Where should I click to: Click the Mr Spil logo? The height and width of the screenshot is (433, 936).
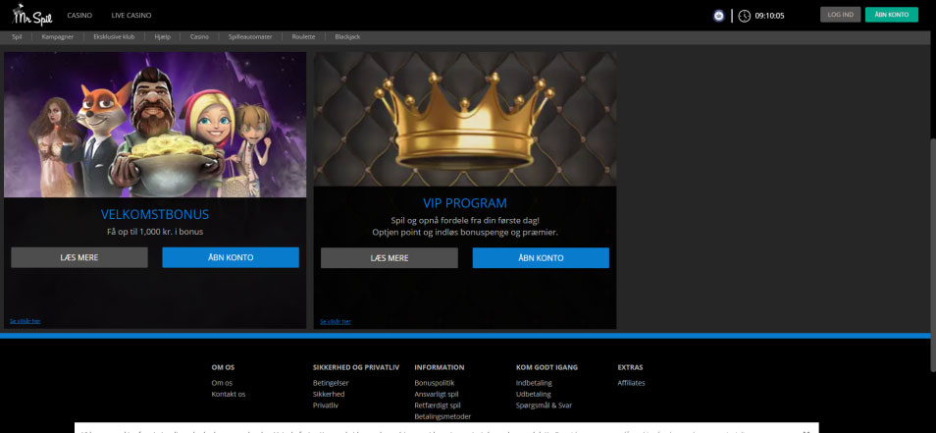click(32, 16)
